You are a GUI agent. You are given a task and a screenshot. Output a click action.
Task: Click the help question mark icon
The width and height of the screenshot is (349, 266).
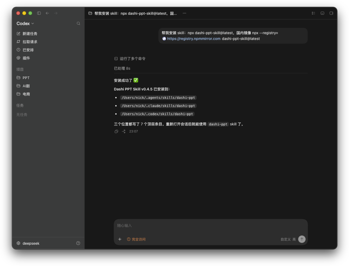[x=78, y=243]
